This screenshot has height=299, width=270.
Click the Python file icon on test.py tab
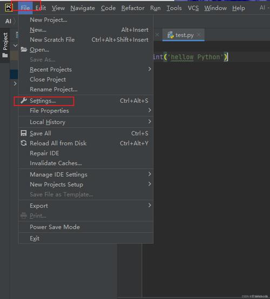coord(171,35)
